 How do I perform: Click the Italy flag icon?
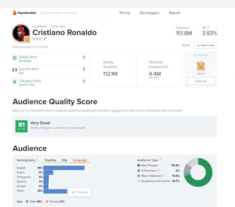15,70
